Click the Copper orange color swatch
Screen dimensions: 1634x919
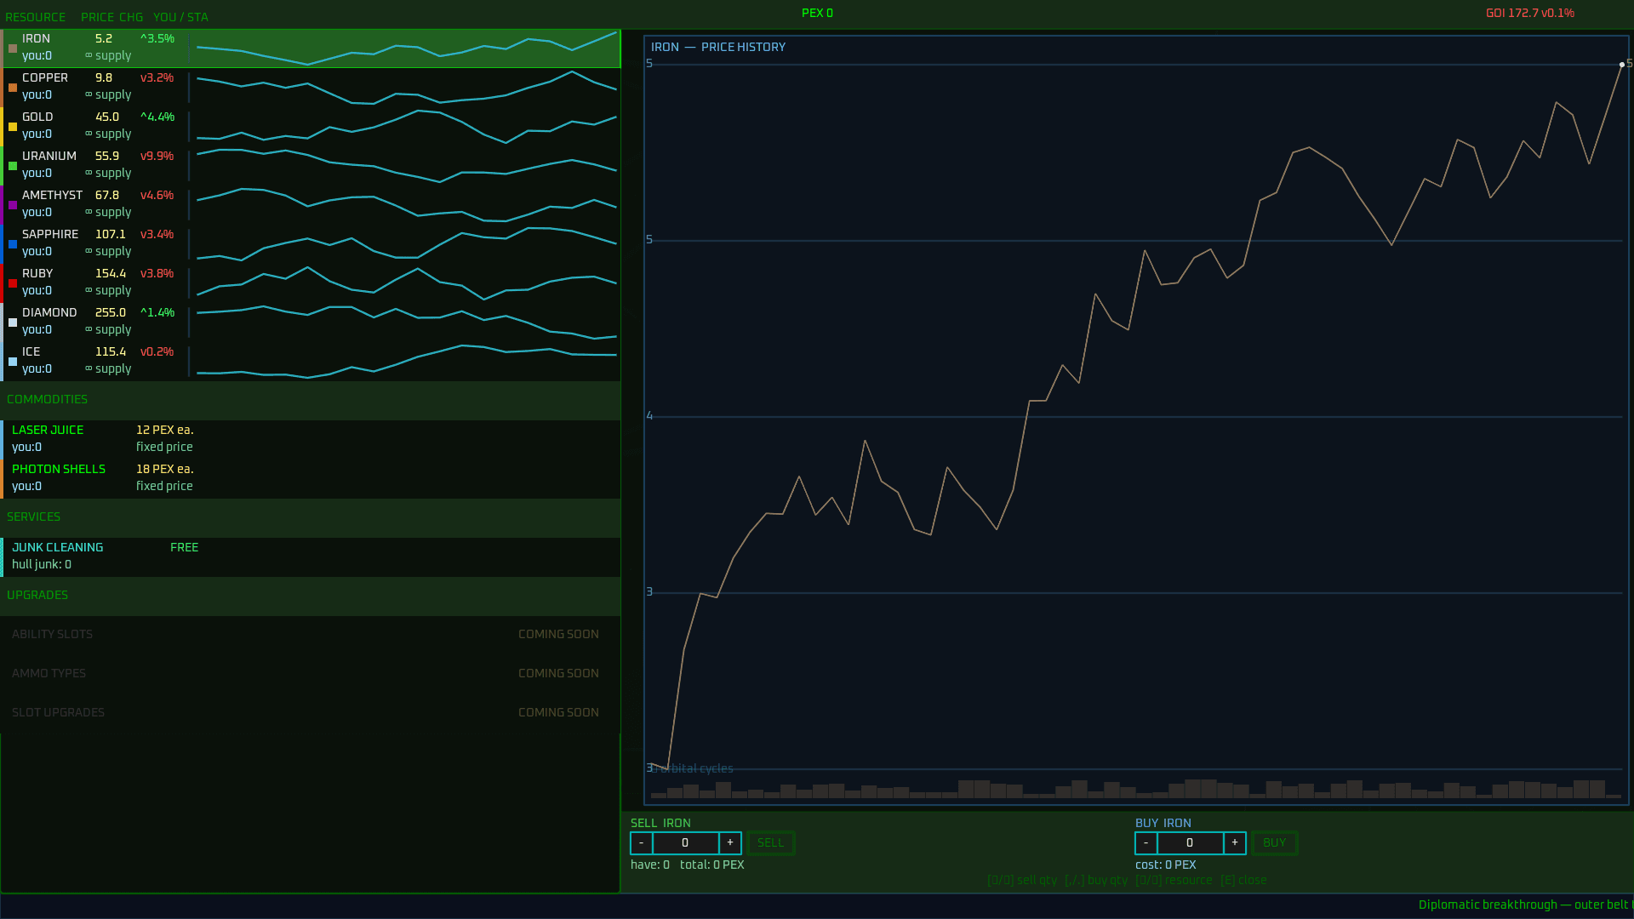(x=13, y=88)
